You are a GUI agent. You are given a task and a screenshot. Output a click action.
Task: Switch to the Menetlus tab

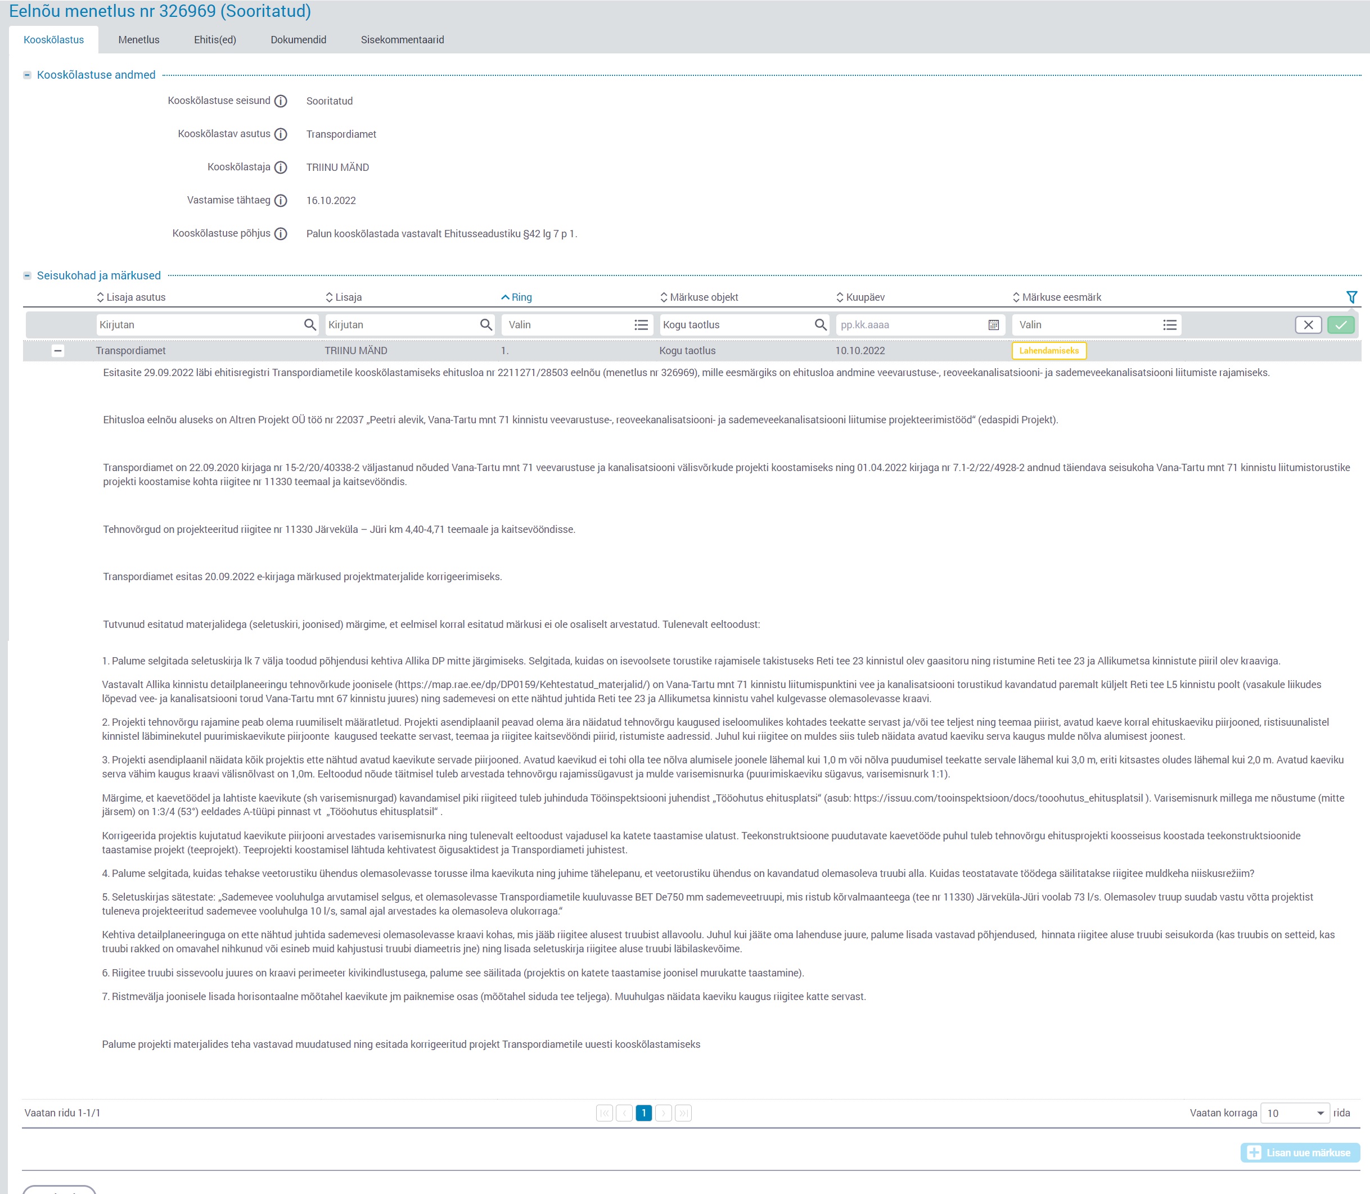tap(139, 40)
